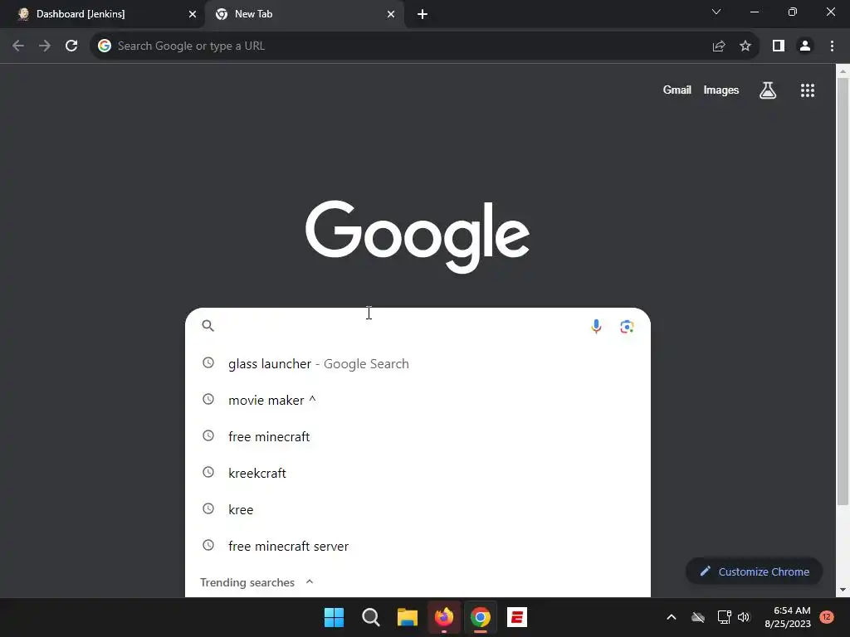Open the clock and date flyout
This screenshot has width=850, height=637.
(788, 617)
